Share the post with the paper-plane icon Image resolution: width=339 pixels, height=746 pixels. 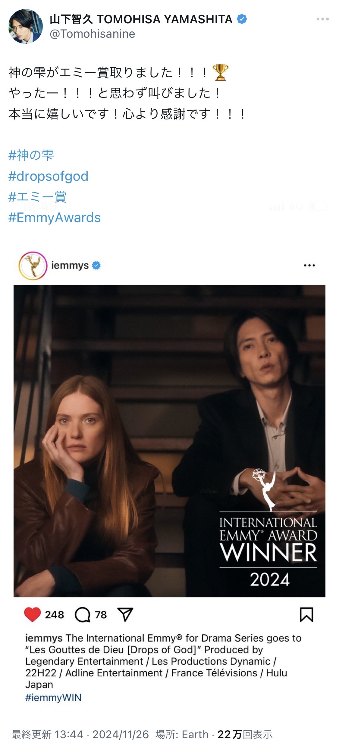pyautogui.click(x=125, y=615)
